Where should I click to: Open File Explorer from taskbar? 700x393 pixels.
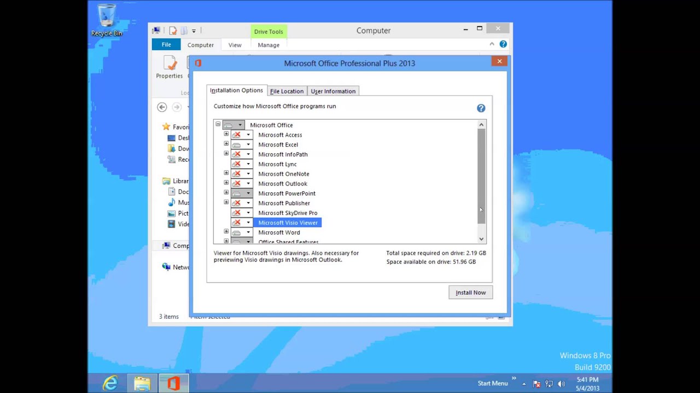click(x=142, y=383)
